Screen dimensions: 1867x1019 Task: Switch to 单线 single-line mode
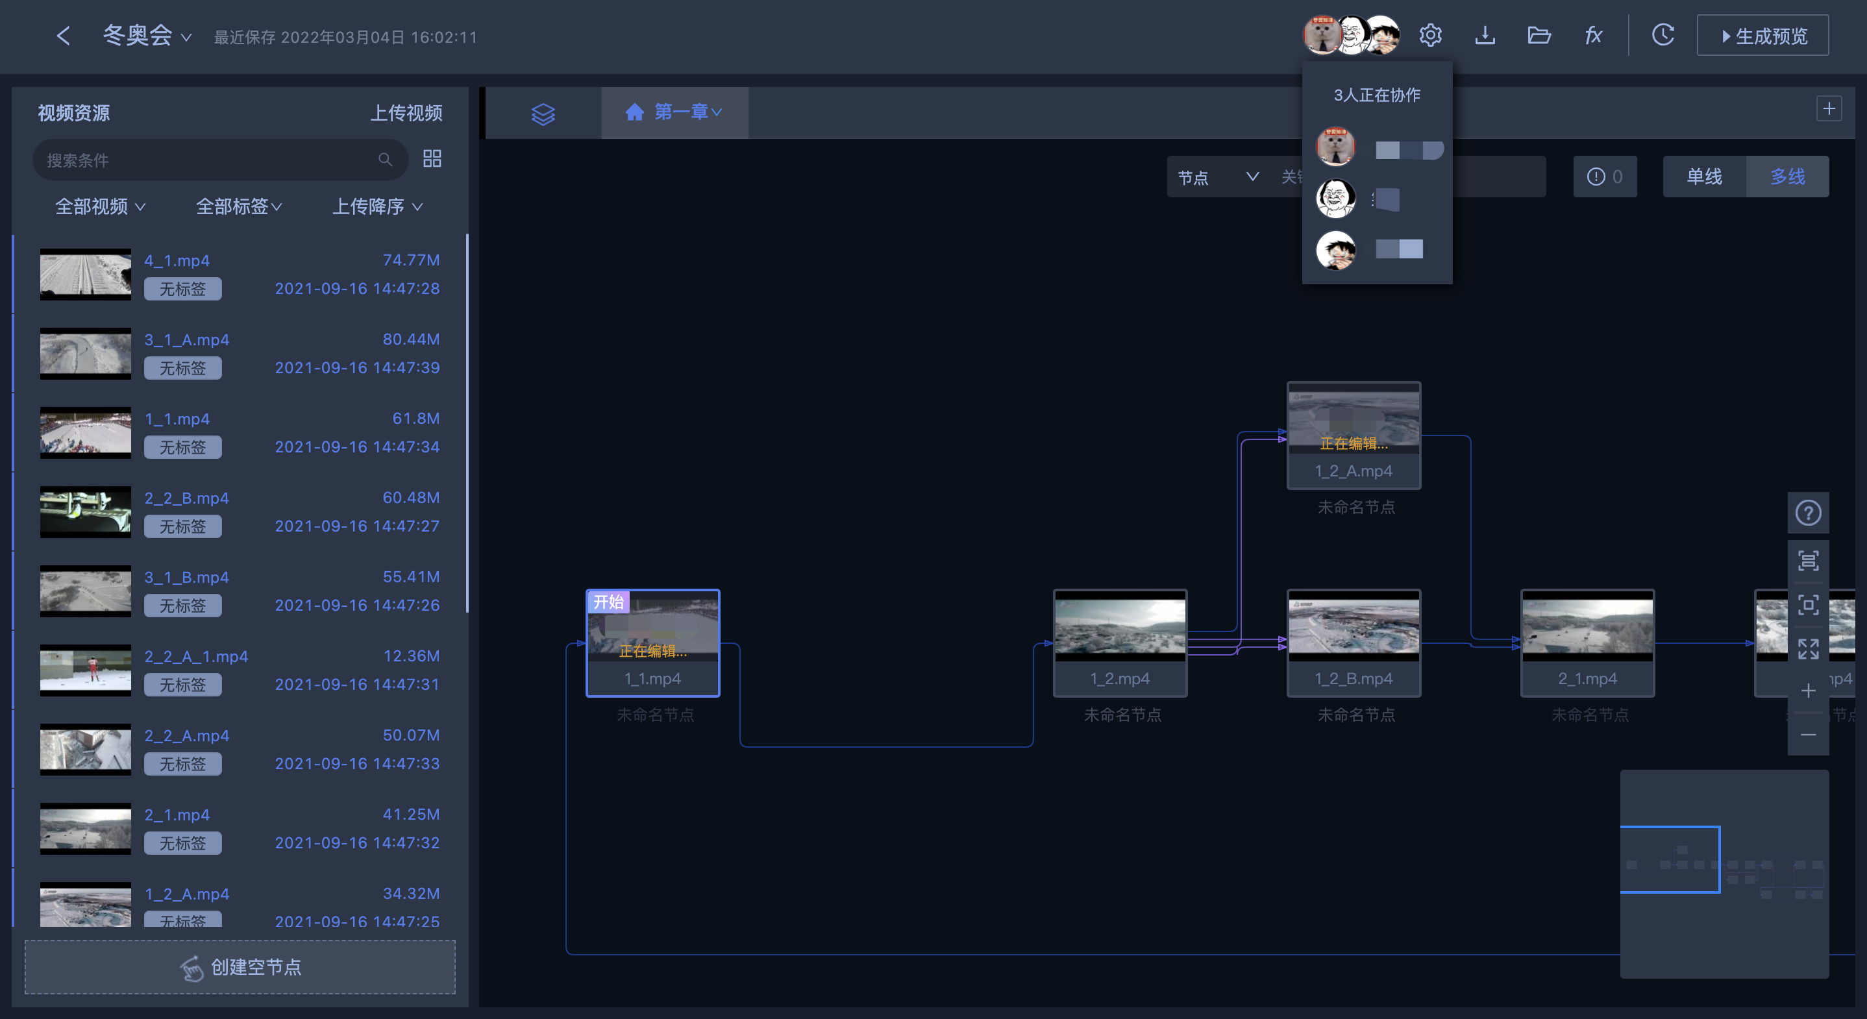[x=1704, y=176]
